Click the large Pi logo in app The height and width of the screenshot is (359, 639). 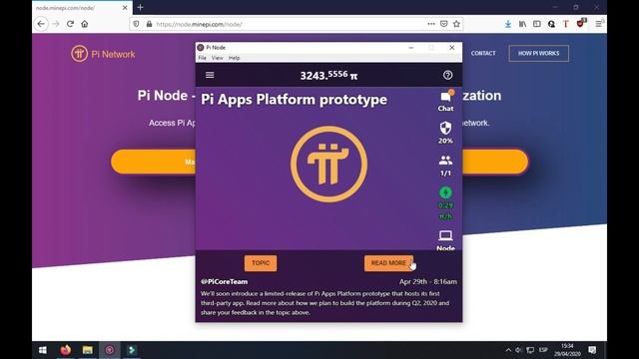328,164
